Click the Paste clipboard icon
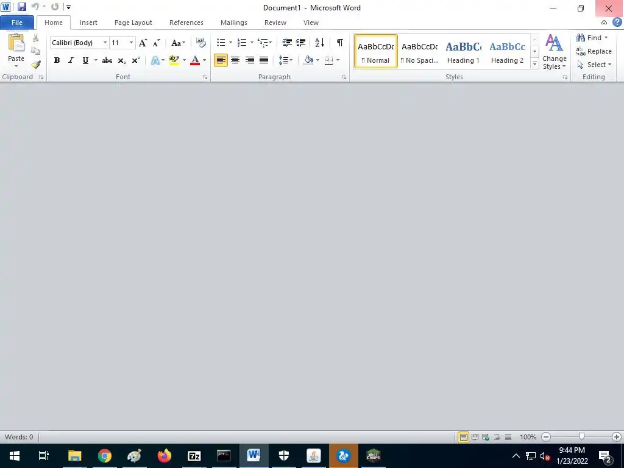Viewport: 624px width, 468px height. click(16, 43)
